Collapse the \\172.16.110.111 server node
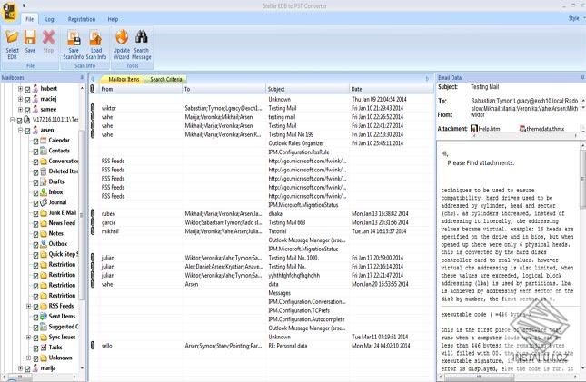Image resolution: width=586 pixels, height=382 pixels. click(x=12, y=120)
